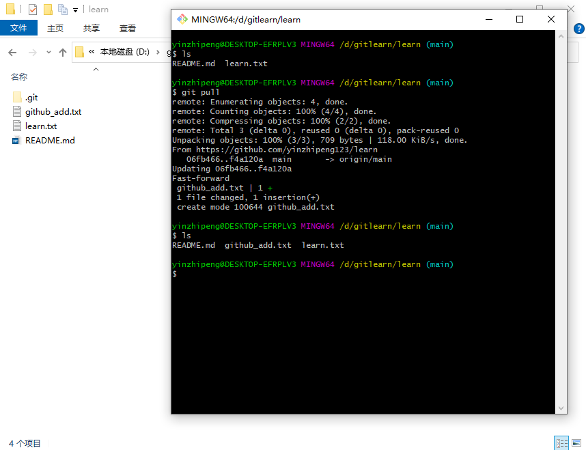Open the recent locations dropdown arrow

pos(48,53)
